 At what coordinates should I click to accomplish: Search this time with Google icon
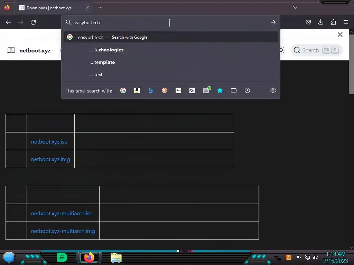[x=123, y=91]
